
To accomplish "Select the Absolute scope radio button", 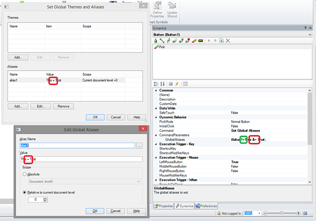I will click(x=25, y=174).
